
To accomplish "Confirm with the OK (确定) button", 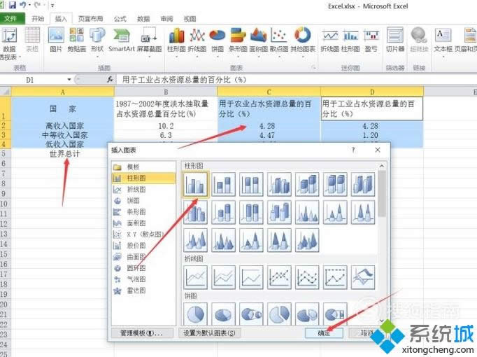I will (x=324, y=333).
